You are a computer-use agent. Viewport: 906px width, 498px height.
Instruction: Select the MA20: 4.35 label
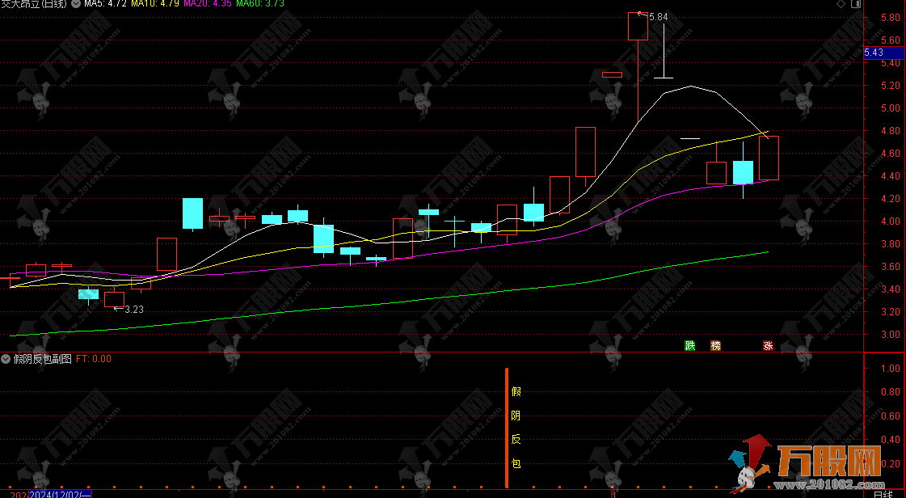(208, 3)
